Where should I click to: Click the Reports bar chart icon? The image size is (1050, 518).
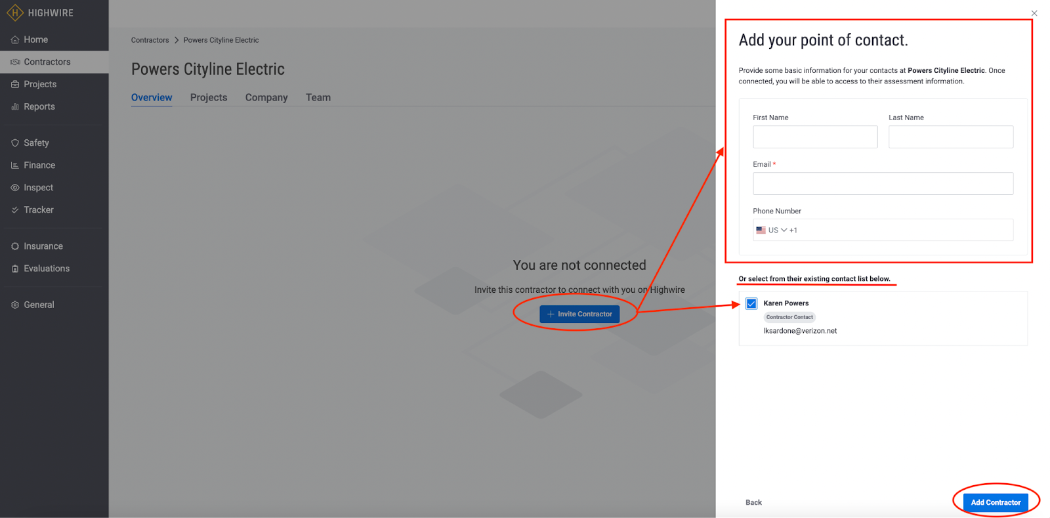pyautogui.click(x=15, y=106)
